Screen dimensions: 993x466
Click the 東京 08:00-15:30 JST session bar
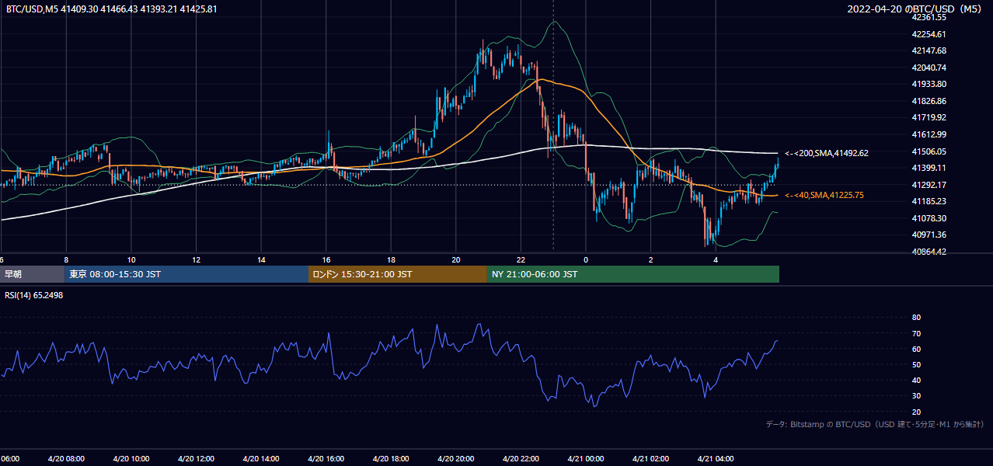coord(186,274)
